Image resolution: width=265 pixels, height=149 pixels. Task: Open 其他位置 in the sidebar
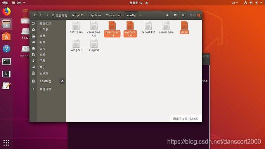point(48,89)
